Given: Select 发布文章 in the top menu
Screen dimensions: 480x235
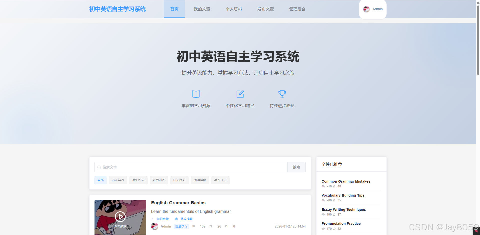Looking at the screenshot, I should (265, 9).
